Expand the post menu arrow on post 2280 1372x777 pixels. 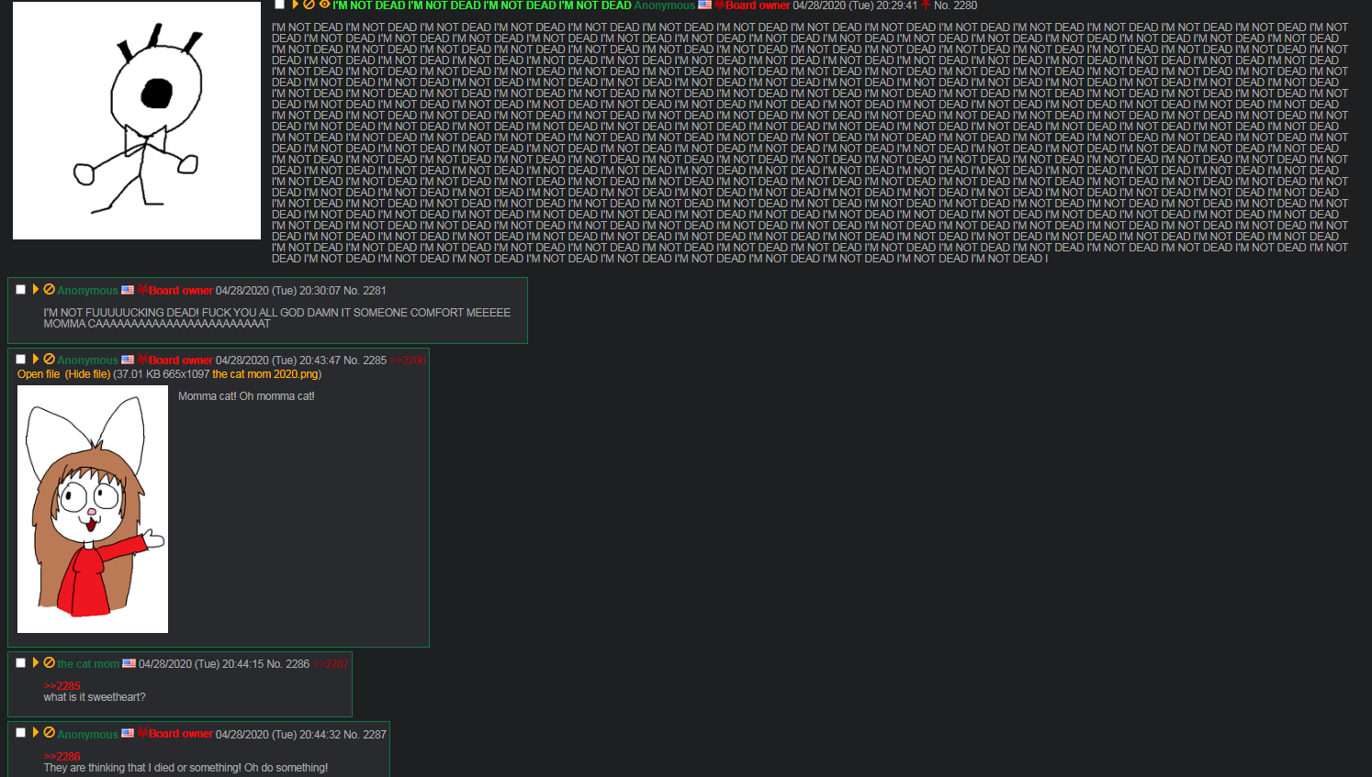(x=296, y=5)
